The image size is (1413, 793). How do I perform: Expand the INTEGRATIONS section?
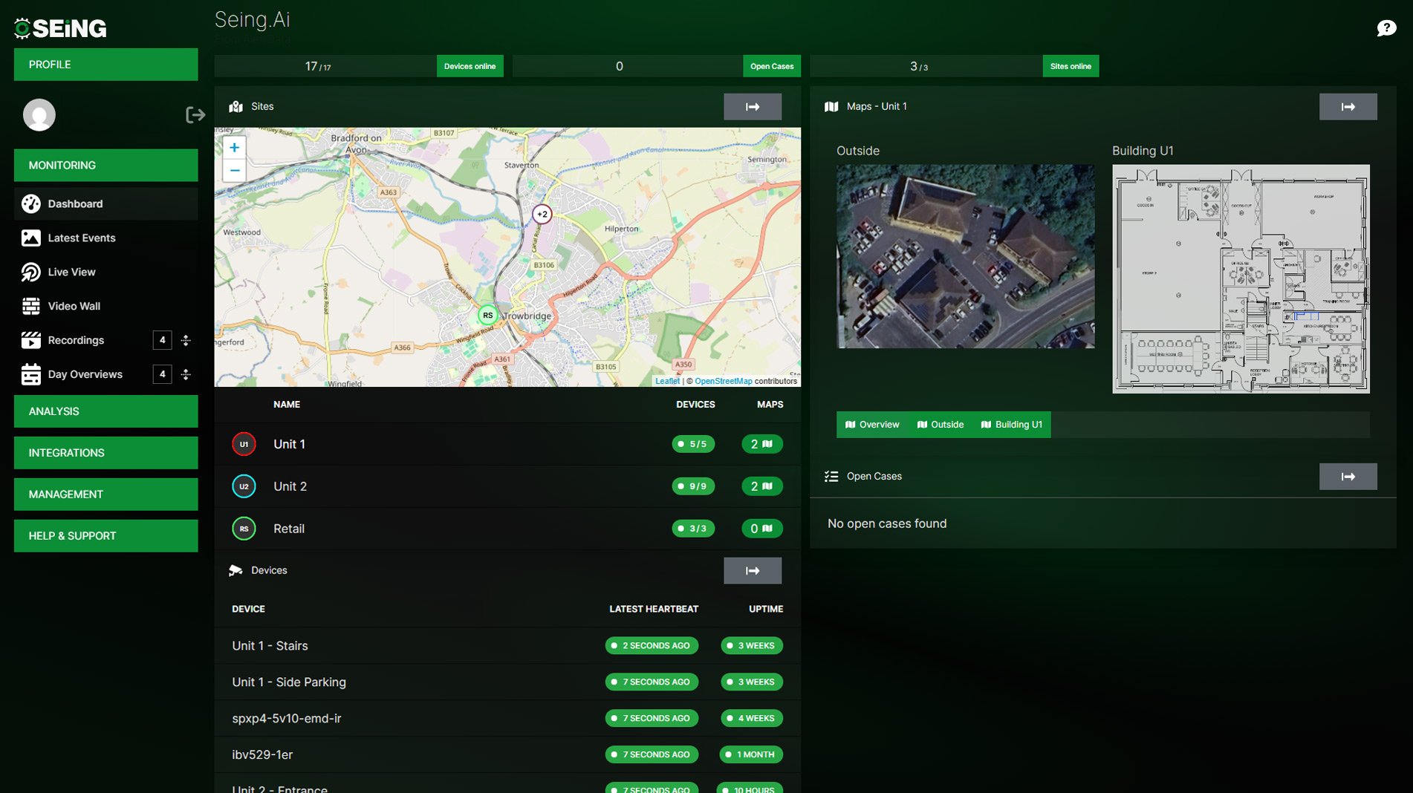point(105,452)
